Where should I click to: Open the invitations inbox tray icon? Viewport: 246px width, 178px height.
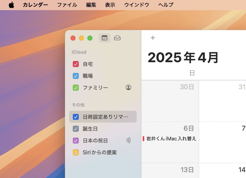[117, 38]
